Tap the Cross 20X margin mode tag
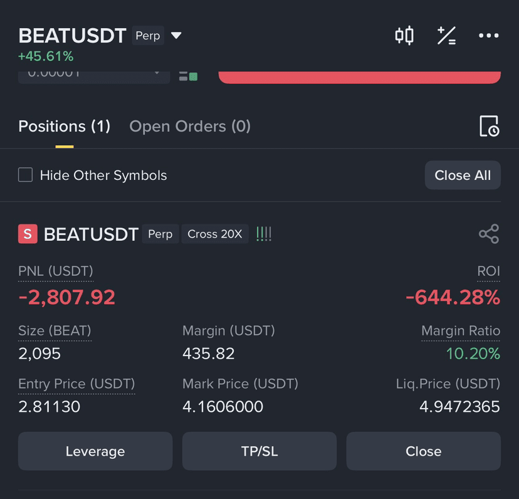The height and width of the screenshot is (499, 519). 215,234
